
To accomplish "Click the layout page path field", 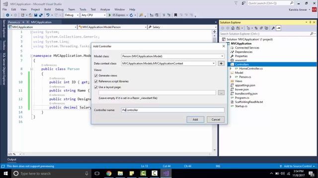I will tap(157, 92).
